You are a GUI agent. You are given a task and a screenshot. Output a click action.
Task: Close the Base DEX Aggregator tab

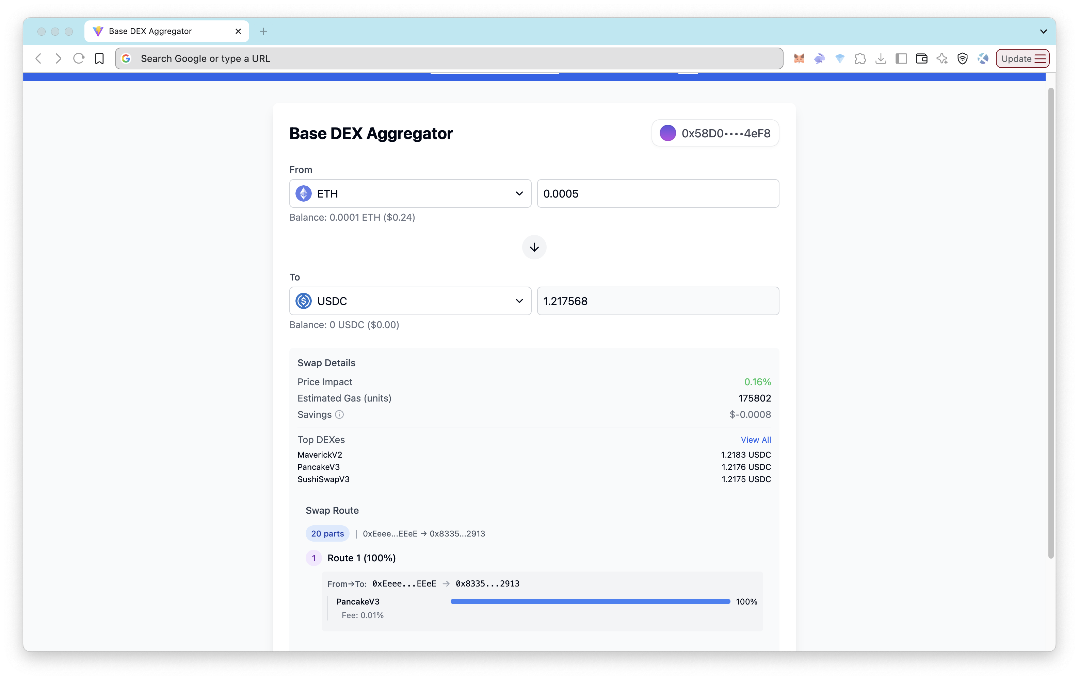click(x=238, y=31)
